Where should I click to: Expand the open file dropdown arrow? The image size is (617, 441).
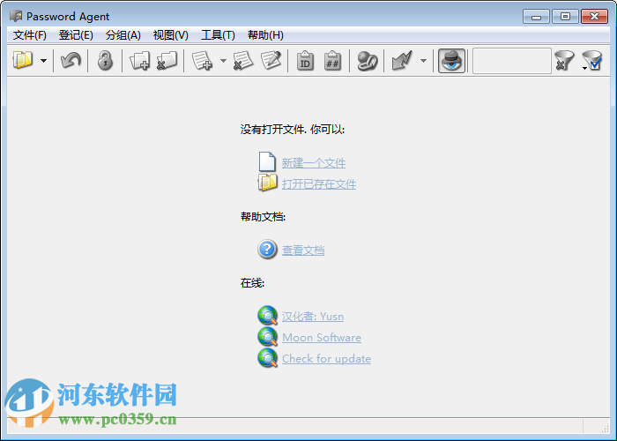[x=44, y=61]
